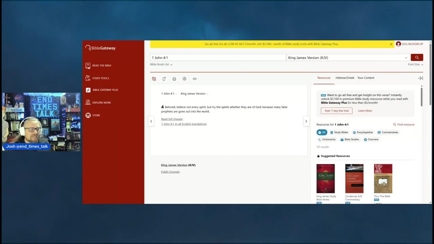Filter resources by Commentaries
The width and height of the screenshot is (434, 244).
(x=388, y=133)
